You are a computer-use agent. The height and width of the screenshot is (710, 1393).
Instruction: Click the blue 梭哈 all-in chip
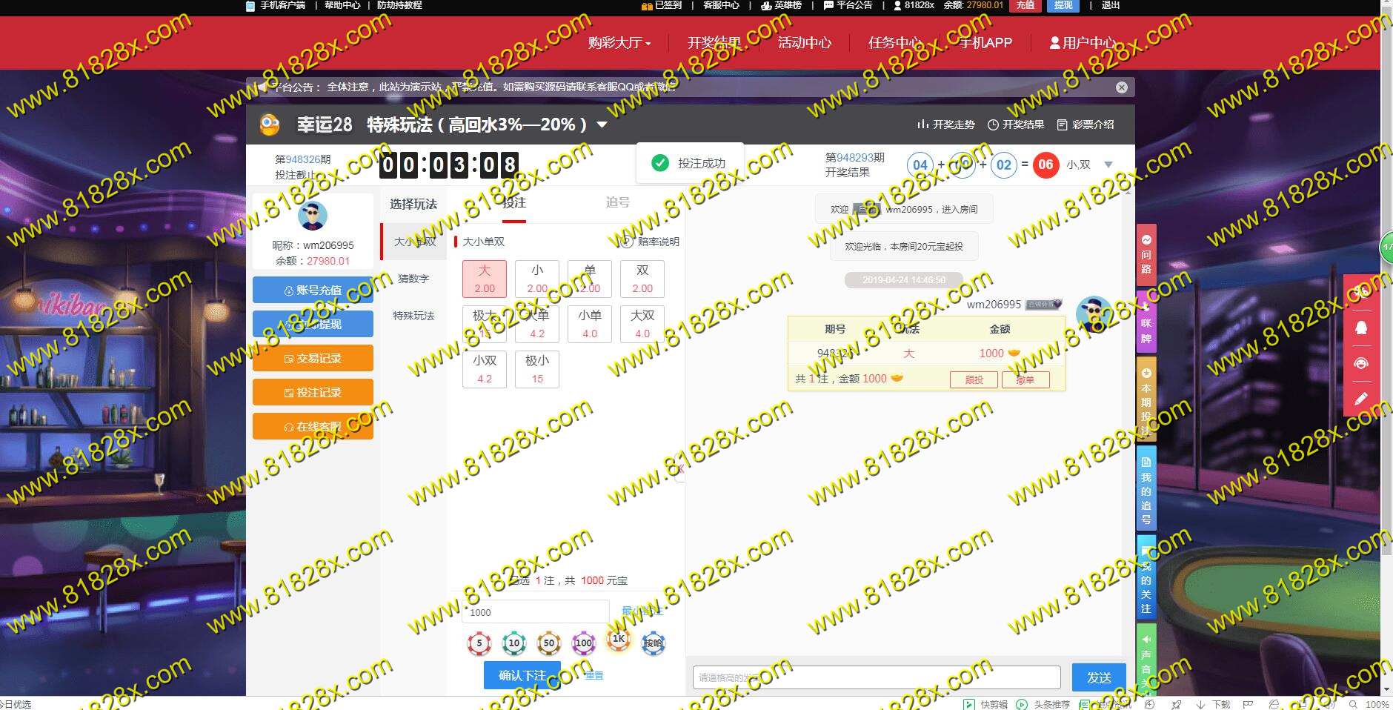(653, 643)
